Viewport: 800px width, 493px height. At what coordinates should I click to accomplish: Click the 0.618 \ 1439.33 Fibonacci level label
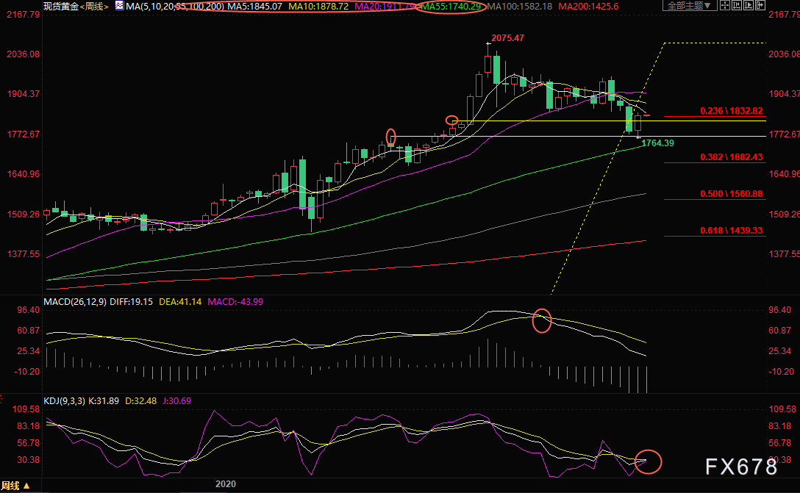click(732, 231)
